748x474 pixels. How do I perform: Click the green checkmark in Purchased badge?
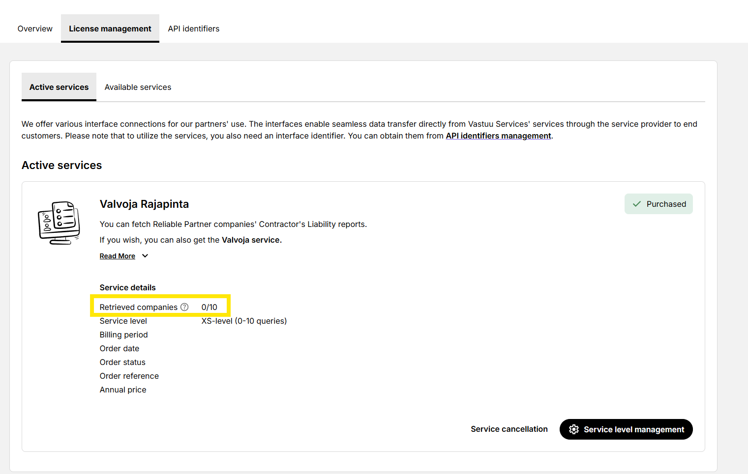637,204
